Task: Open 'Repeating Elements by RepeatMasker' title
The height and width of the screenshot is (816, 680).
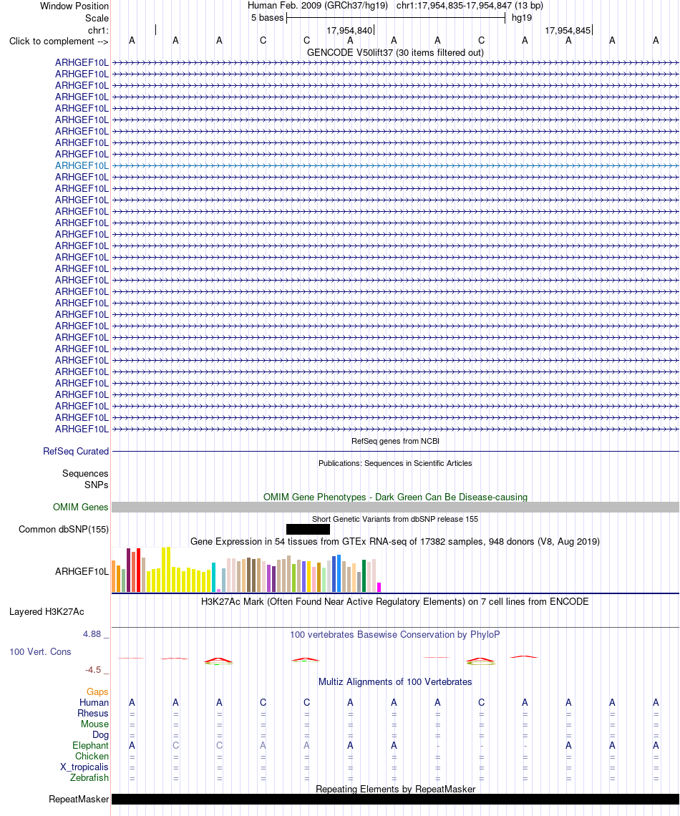Action: point(395,789)
